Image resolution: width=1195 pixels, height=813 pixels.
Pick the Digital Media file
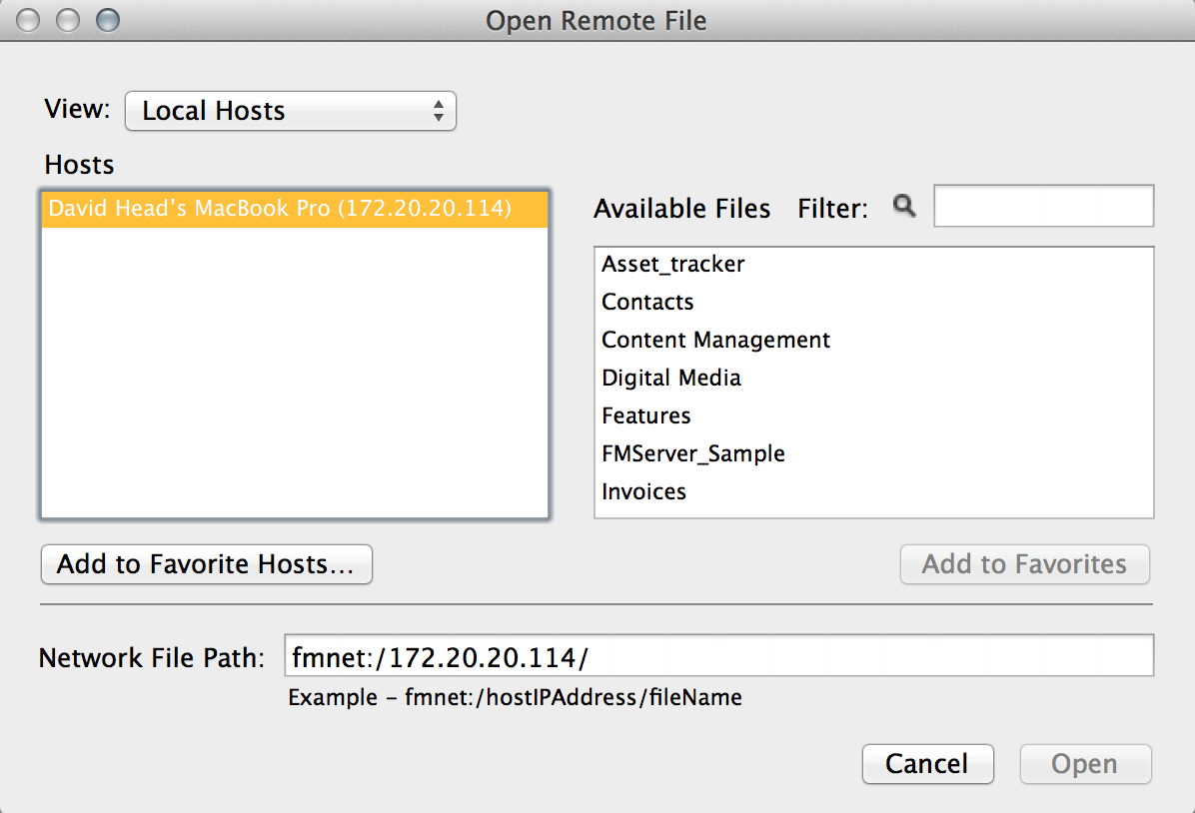point(873,378)
